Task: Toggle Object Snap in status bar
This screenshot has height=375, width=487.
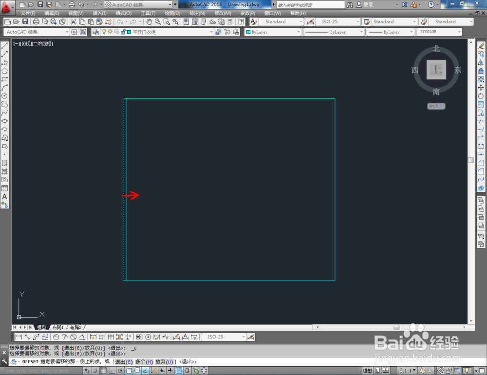Action: click(128, 370)
